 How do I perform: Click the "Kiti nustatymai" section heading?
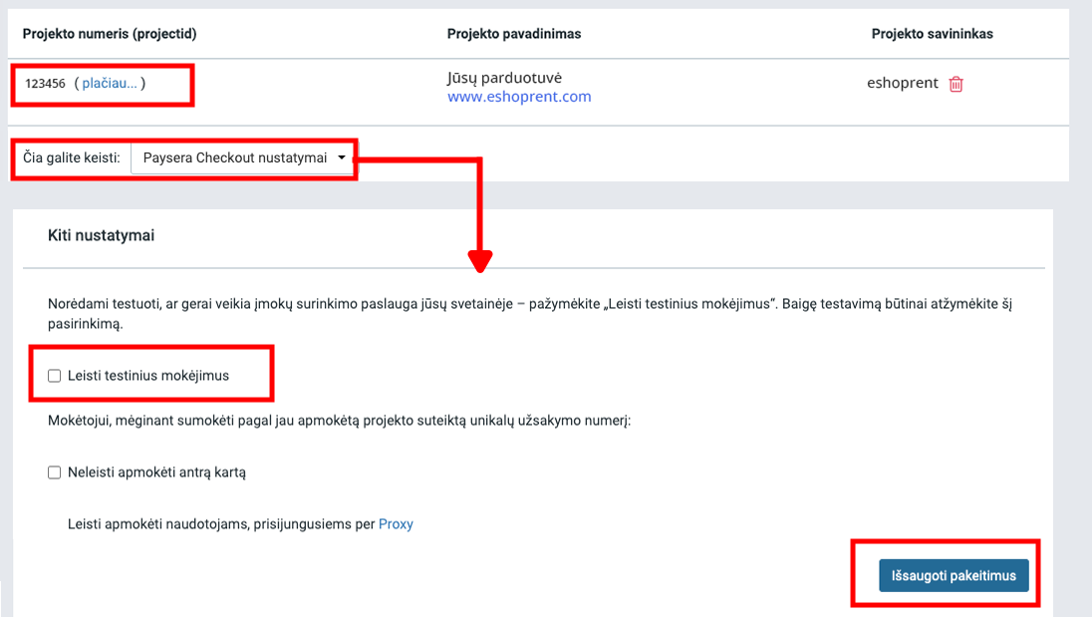point(101,236)
